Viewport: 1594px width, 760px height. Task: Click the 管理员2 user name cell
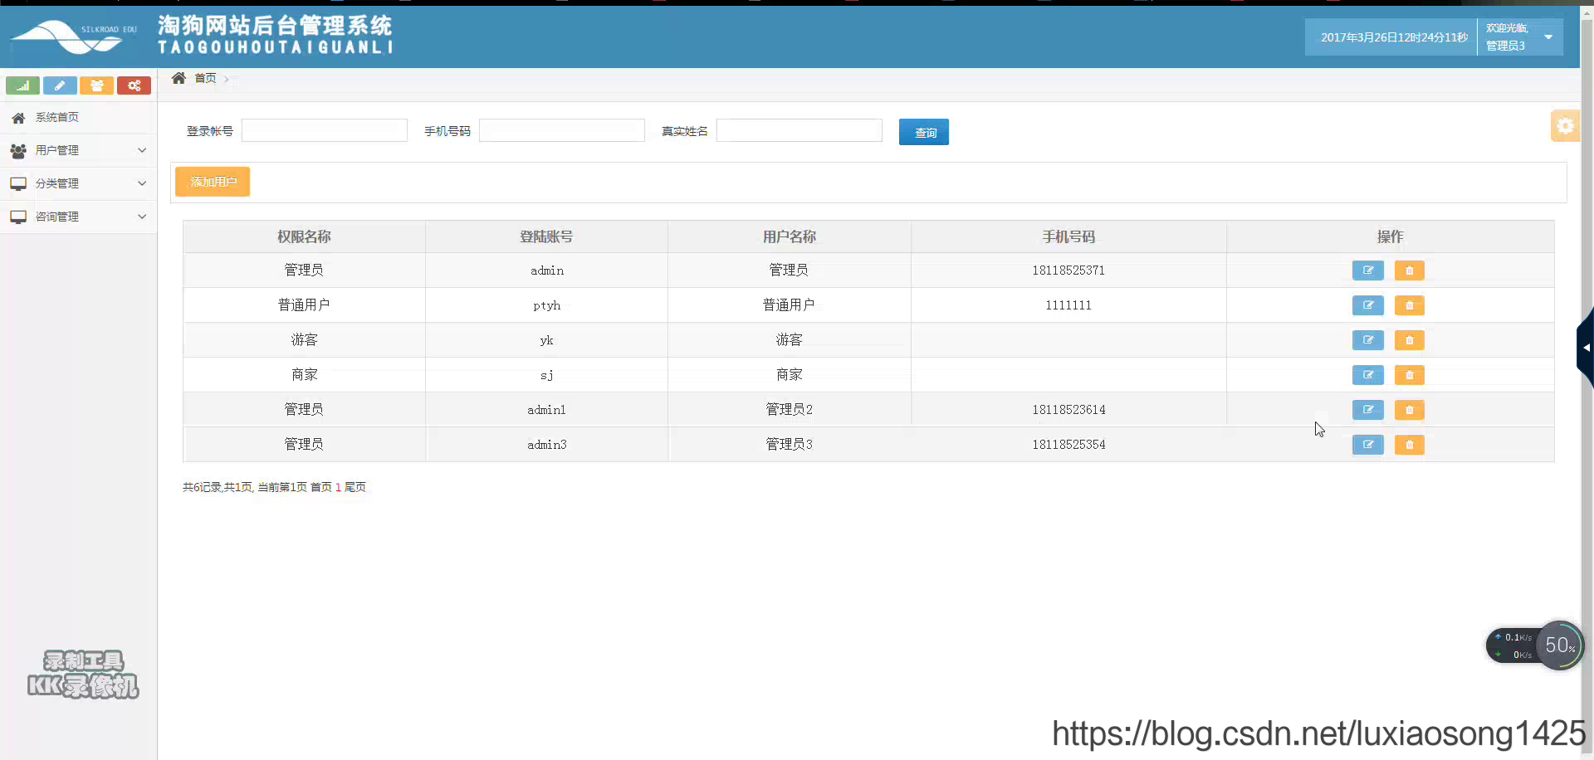[x=790, y=410]
